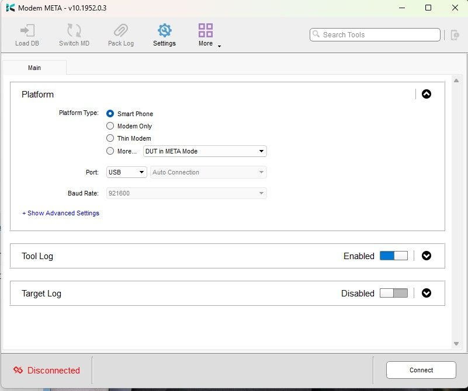Viewport: 468px width, 391px height.
Task: Enable the Target Log toggle switch
Action: tap(394, 293)
